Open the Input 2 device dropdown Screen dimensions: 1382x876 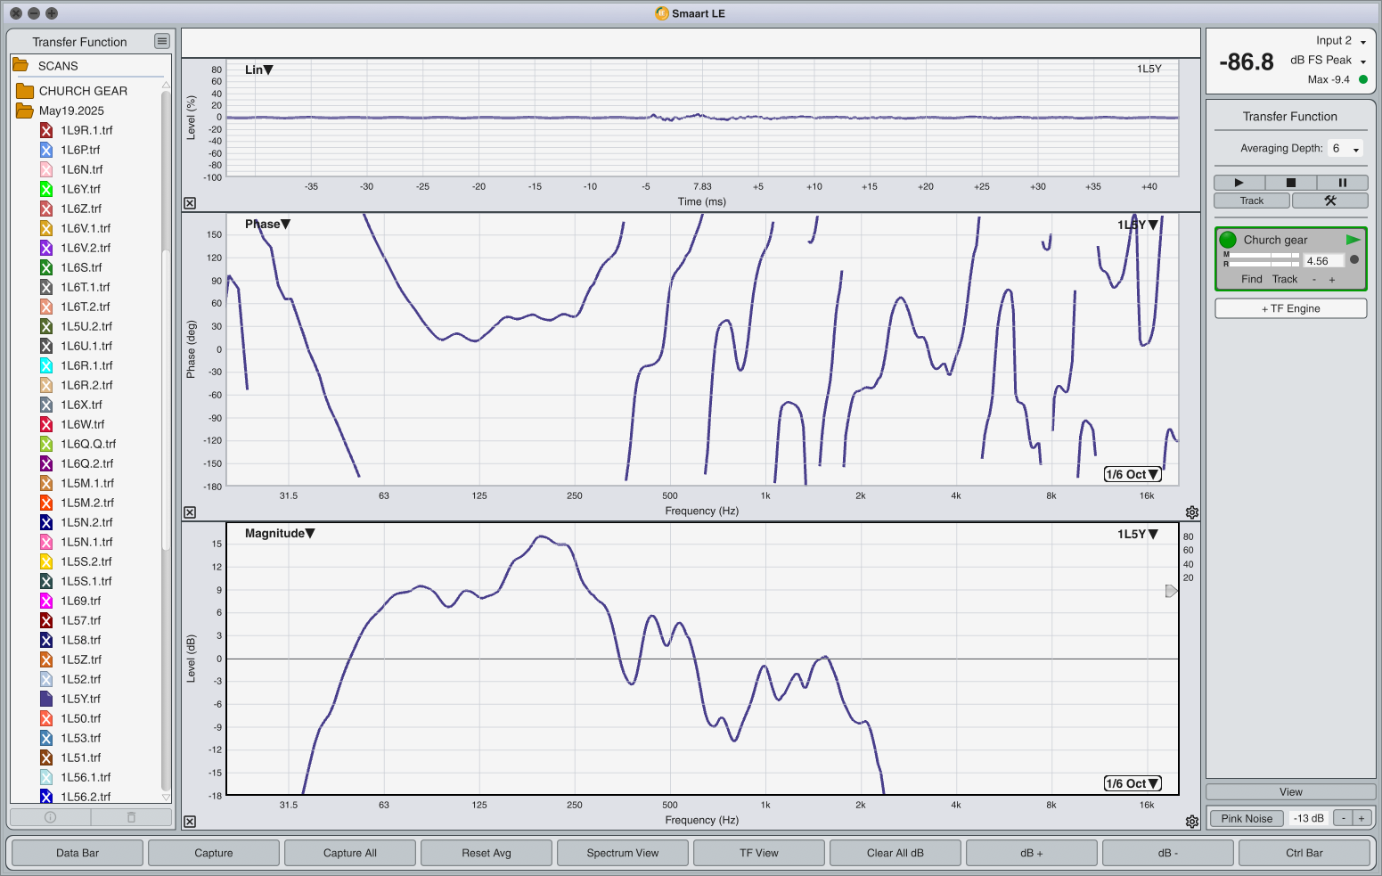point(1341,41)
